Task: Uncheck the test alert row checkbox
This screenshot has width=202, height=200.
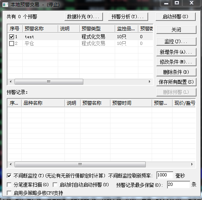Action: pos(11,37)
